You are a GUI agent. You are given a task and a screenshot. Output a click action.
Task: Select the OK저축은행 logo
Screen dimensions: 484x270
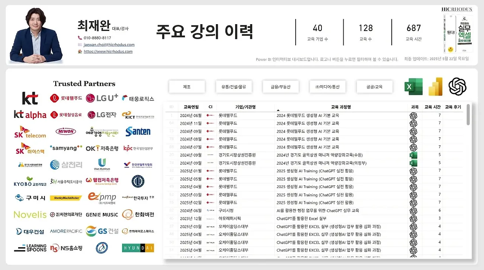coord(102,148)
